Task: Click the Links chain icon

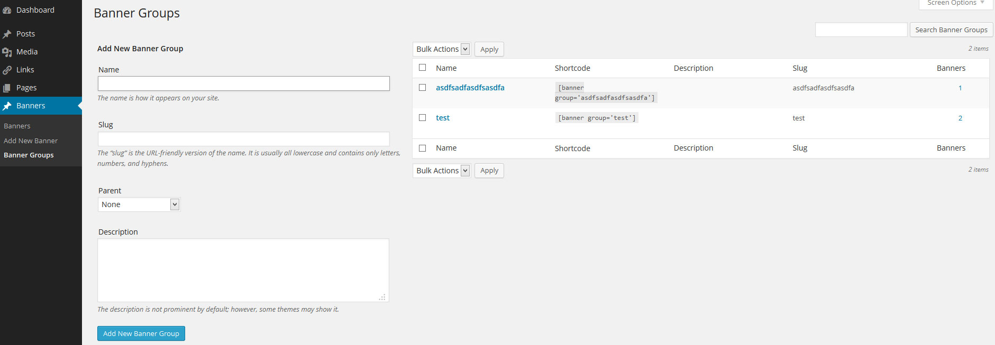Action: click(x=7, y=70)
